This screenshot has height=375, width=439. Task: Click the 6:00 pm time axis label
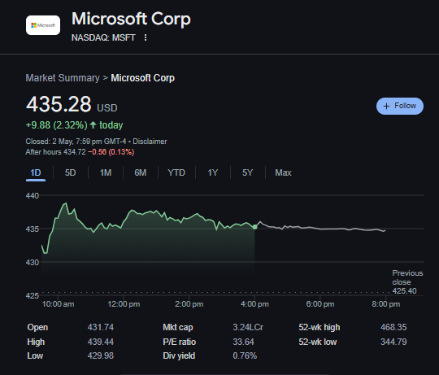coord(320,304)
